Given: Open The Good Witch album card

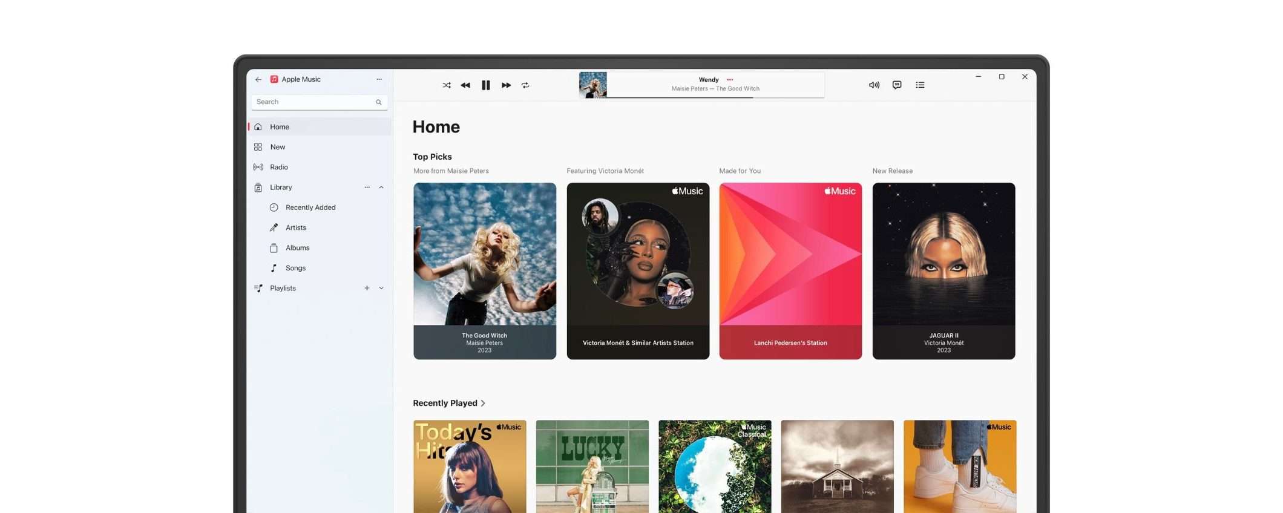Looking at the screenshot, I should pos(485,271).
